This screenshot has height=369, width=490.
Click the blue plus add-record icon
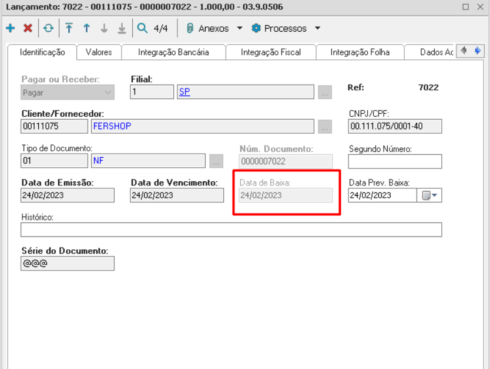point(11,28)
